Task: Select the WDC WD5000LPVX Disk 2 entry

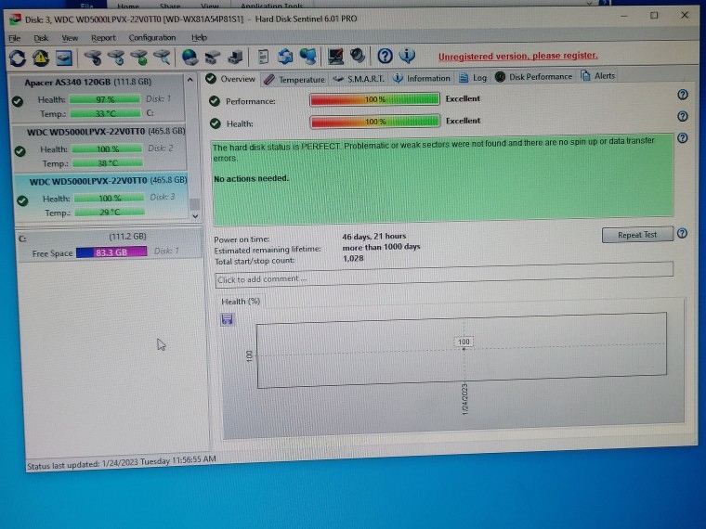Action: pos(99,148)
